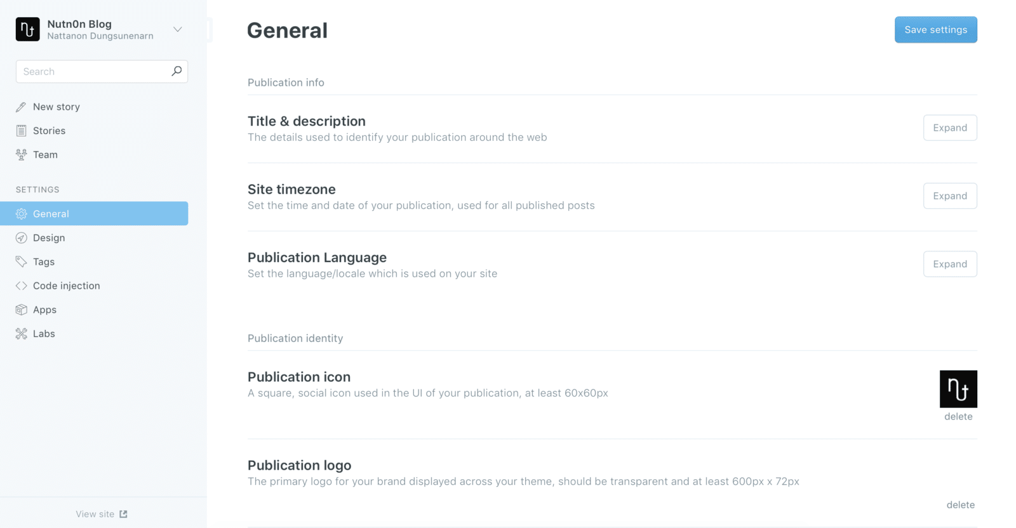Click the Tags label icon
Image resolution: width=1016 pixels, height=528 pixels.
tap(21, 261)
